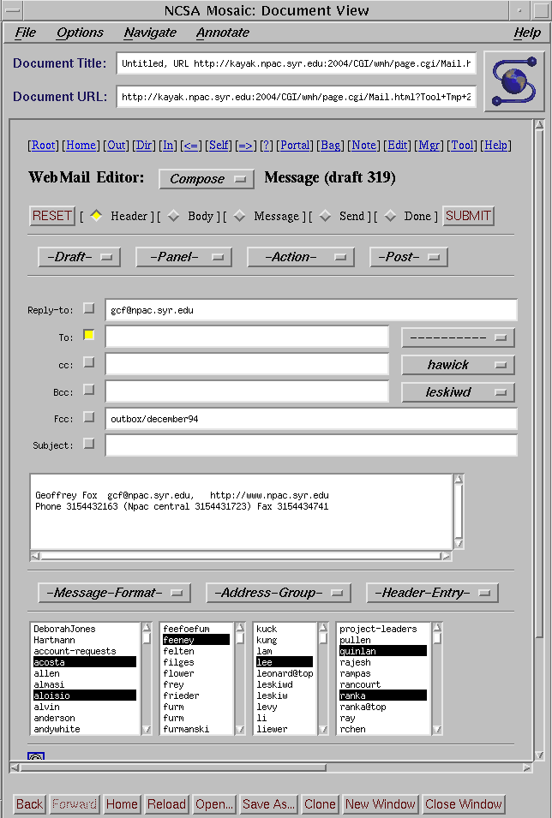Screen dimensions: 552x818
Task: Follow the Note link
Action: 363,145
